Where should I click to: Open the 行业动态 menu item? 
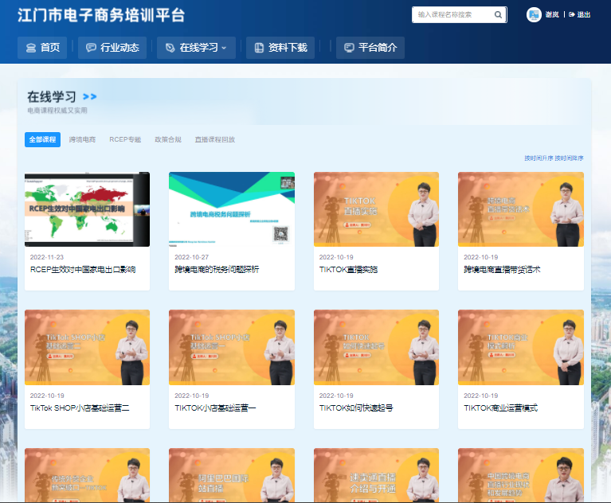(112, 48)
